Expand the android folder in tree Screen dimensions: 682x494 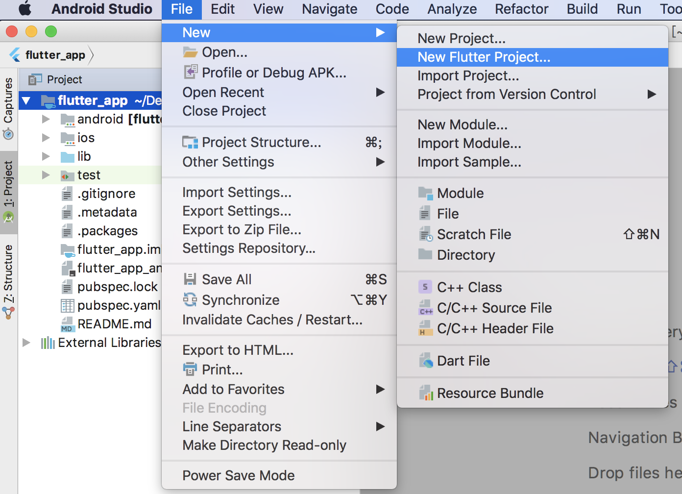(x=46, y=119)
